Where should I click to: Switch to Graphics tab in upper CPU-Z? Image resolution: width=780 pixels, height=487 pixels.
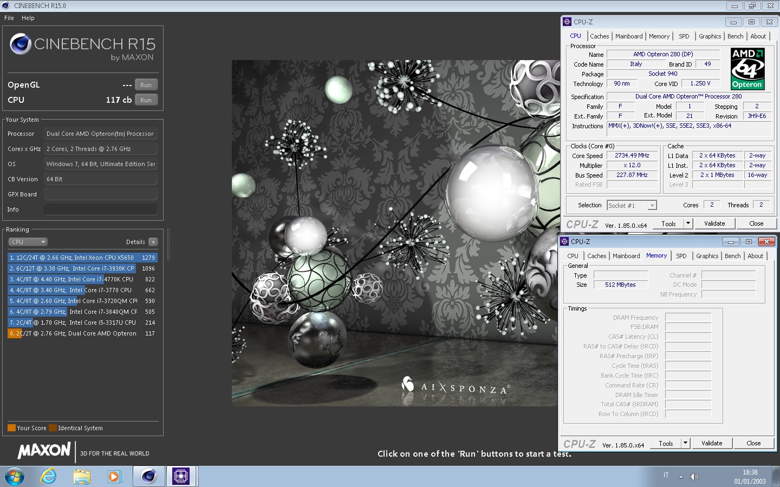point(710,36)
